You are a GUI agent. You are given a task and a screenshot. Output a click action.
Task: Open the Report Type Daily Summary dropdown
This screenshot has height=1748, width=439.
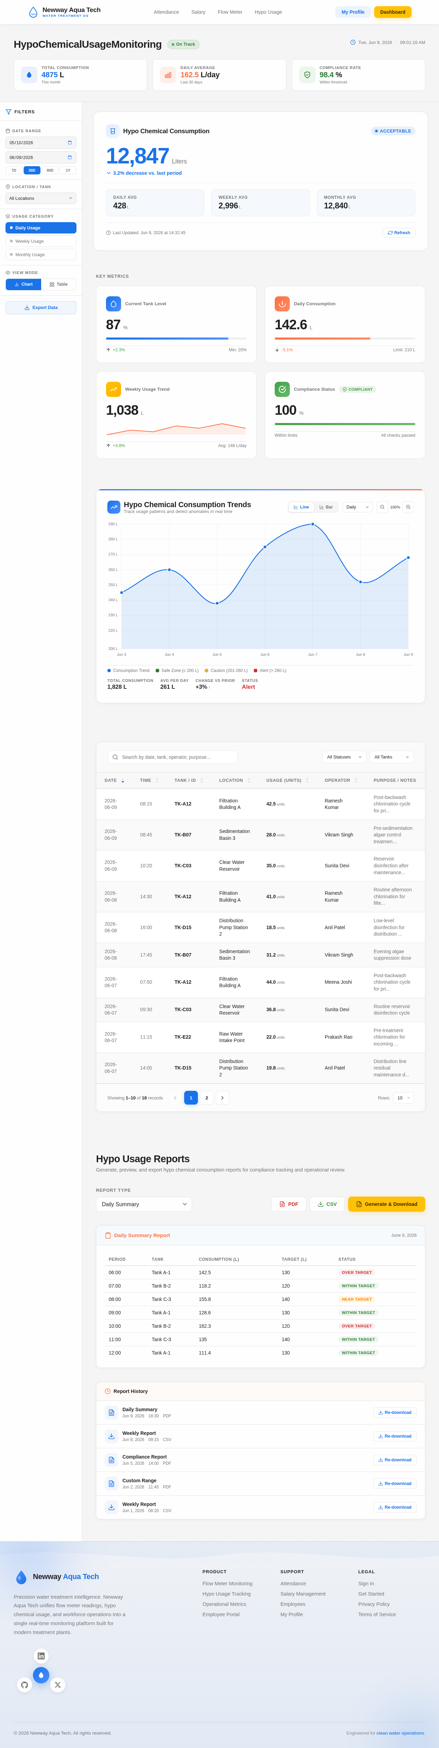click(x=144, y=1204)
